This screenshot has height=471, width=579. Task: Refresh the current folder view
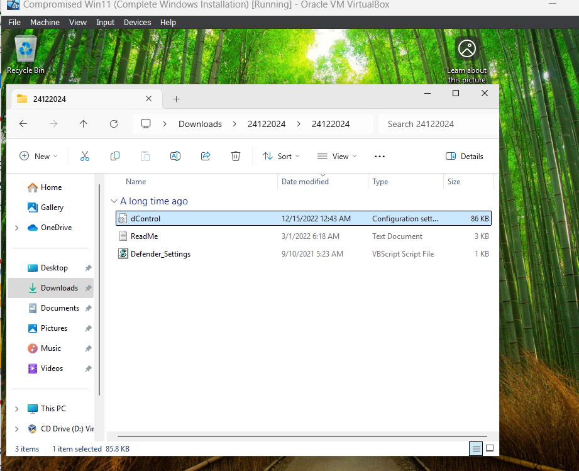point(114,124)
